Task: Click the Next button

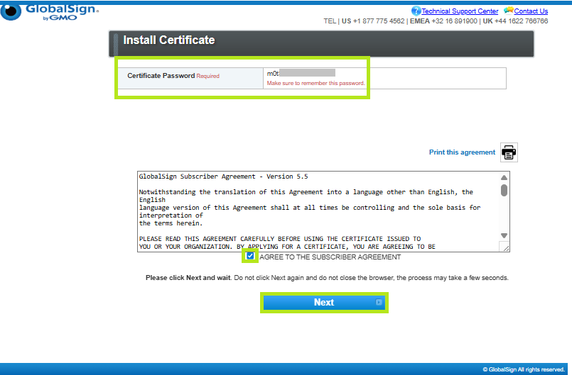Action: pos(324,302)
